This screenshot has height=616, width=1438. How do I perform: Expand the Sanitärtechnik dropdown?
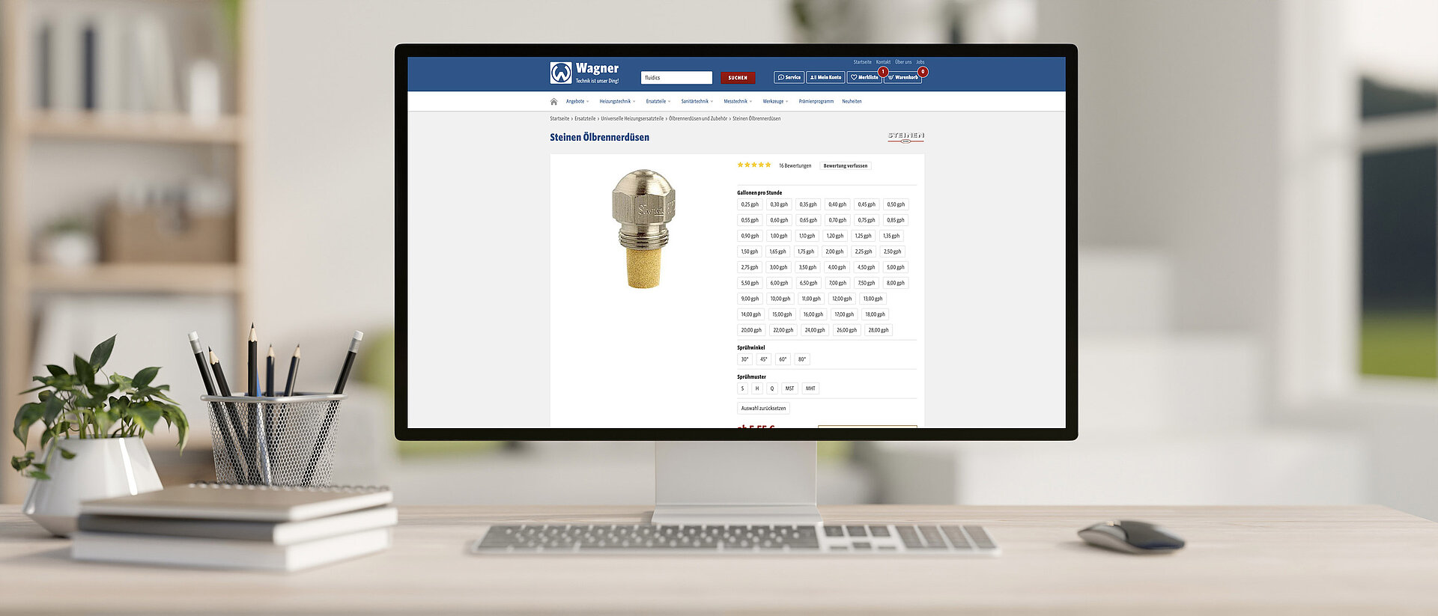pos(697,102)
